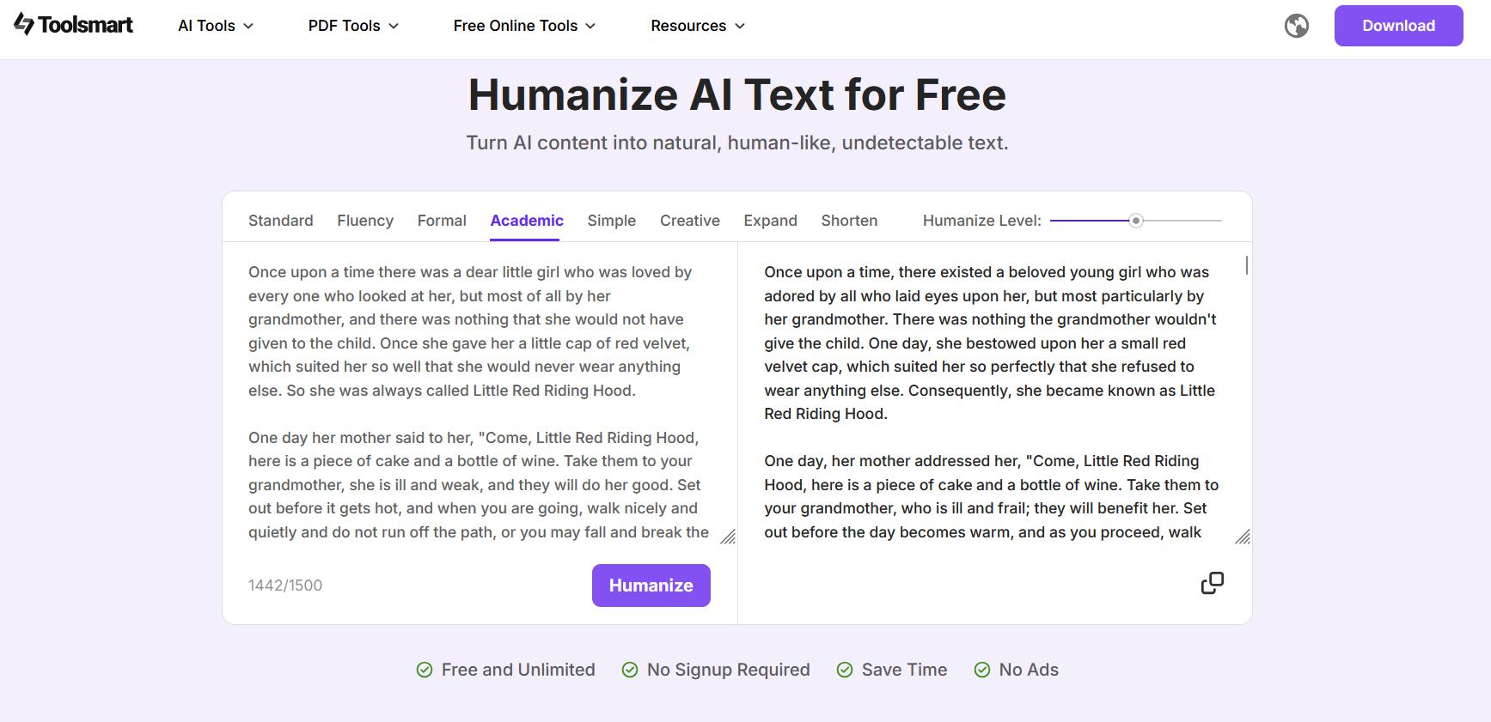Expand the AI Tools dropdown menu

(x=216, y=26)
